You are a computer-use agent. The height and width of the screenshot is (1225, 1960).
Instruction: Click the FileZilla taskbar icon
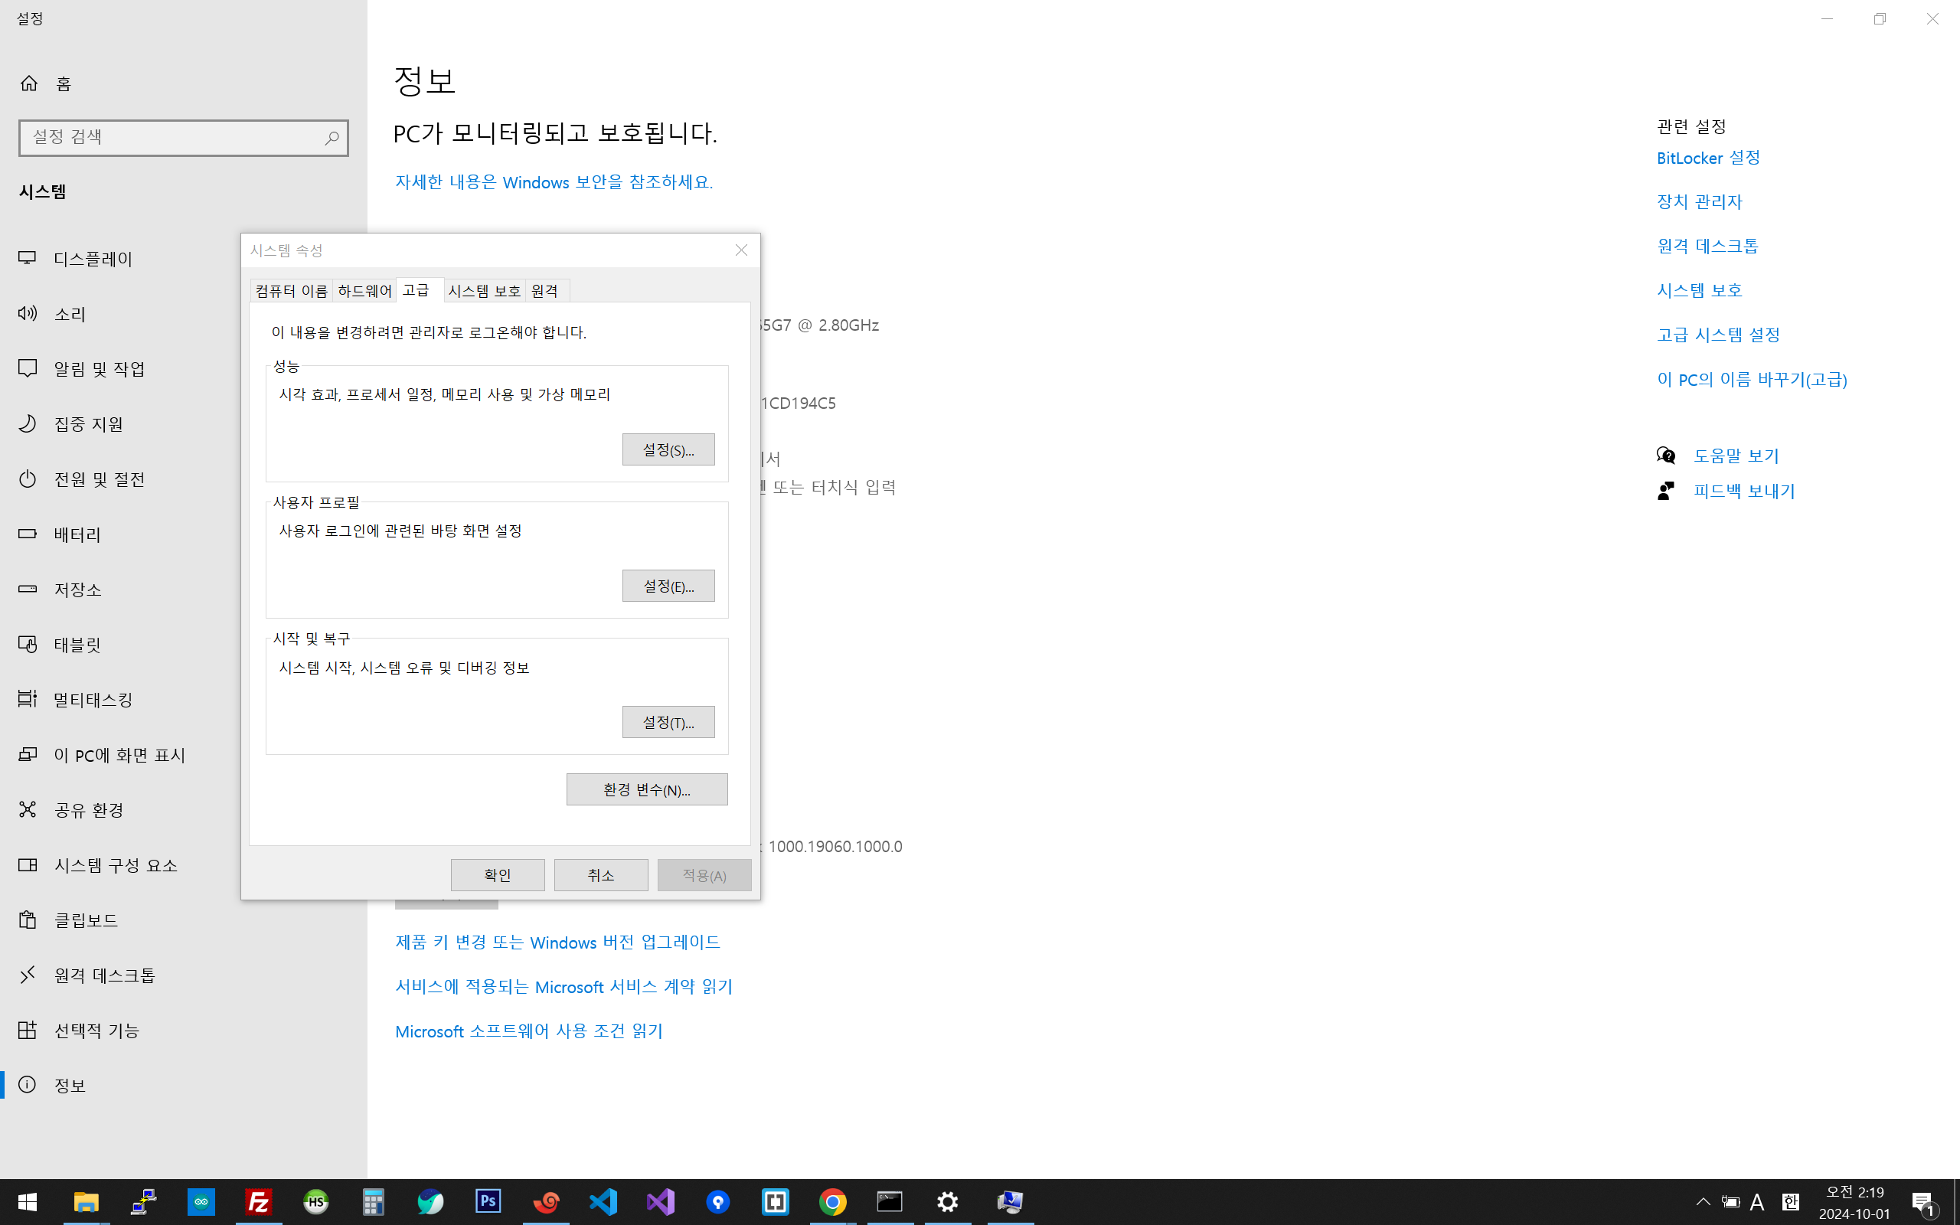[x=258, y=1201]
